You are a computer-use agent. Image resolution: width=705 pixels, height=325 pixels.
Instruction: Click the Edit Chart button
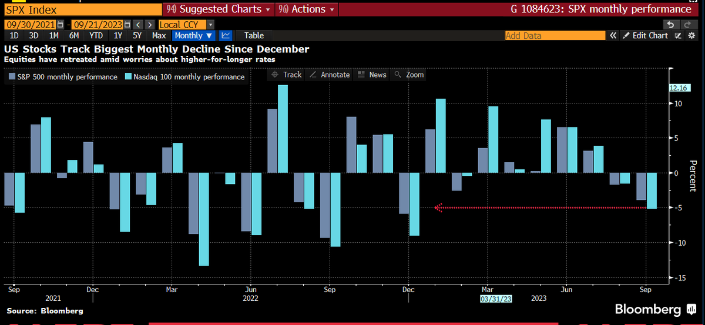click(644, 35)
